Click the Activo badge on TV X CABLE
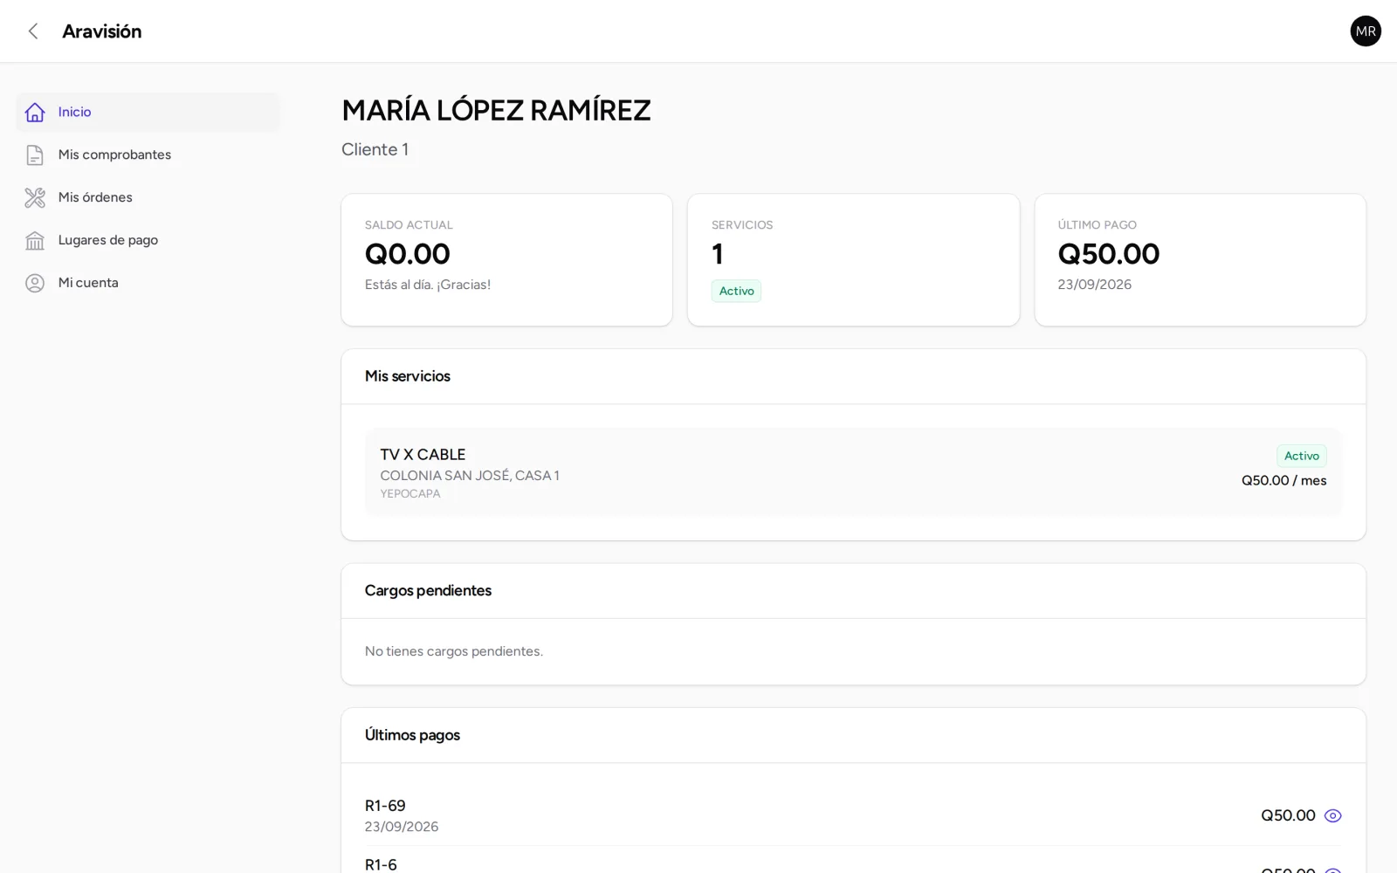Screen dimensions: 1397x873 coord(1301,456)
